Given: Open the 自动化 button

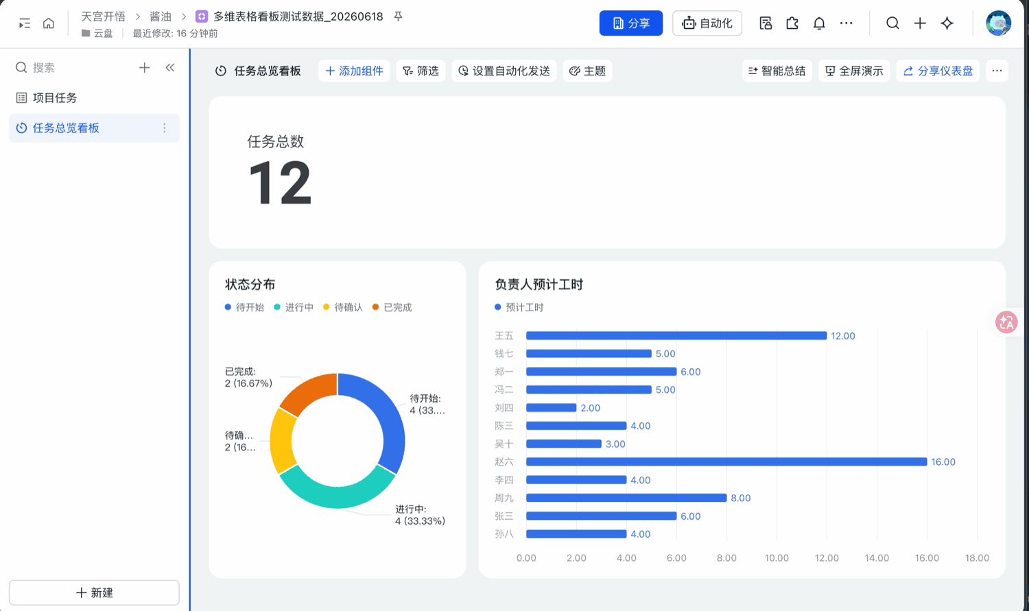Looking at the screenshot, I should pos(707,23).
